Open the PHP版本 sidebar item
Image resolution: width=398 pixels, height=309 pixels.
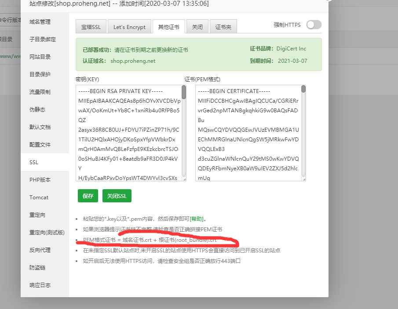pos(40,180)
